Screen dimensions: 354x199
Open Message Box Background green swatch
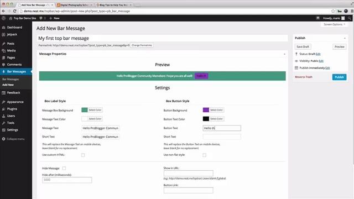coord(85,110)
